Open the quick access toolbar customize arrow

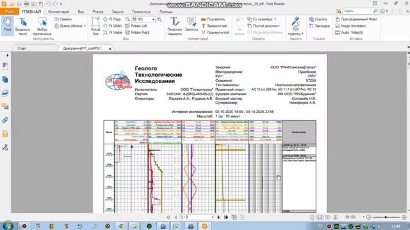pyautogui.click(x=61, y=4)
